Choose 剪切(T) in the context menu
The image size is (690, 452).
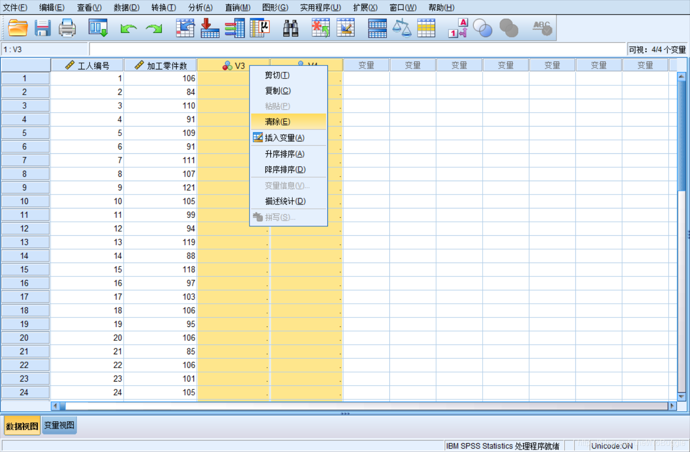point(288,75)
